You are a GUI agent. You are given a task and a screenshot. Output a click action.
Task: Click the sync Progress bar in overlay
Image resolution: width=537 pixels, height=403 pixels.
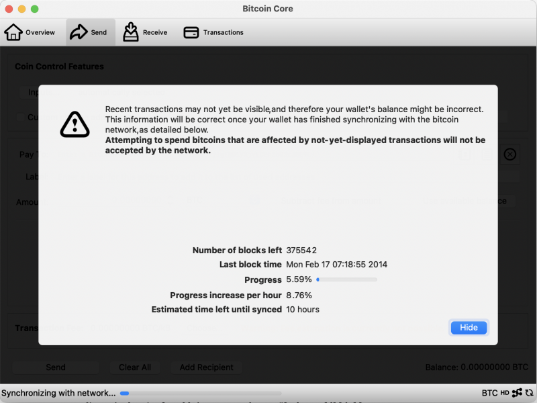coord(346,279)
